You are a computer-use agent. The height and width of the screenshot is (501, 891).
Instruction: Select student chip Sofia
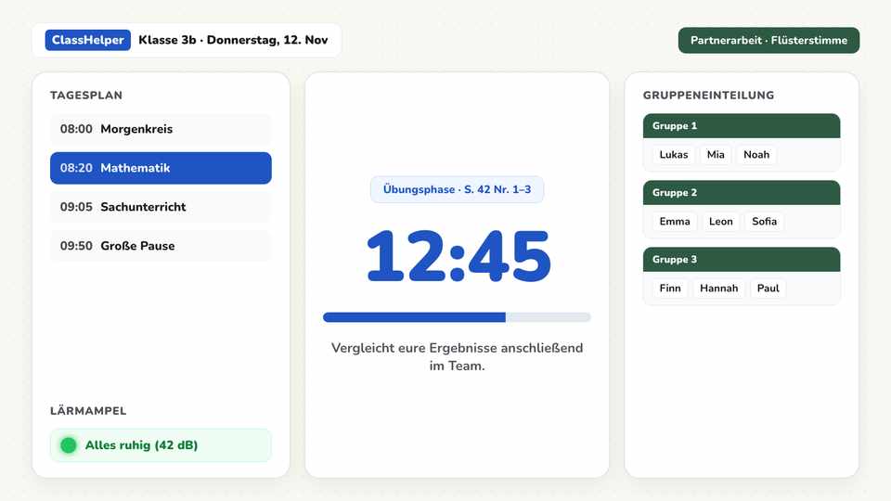764,222
